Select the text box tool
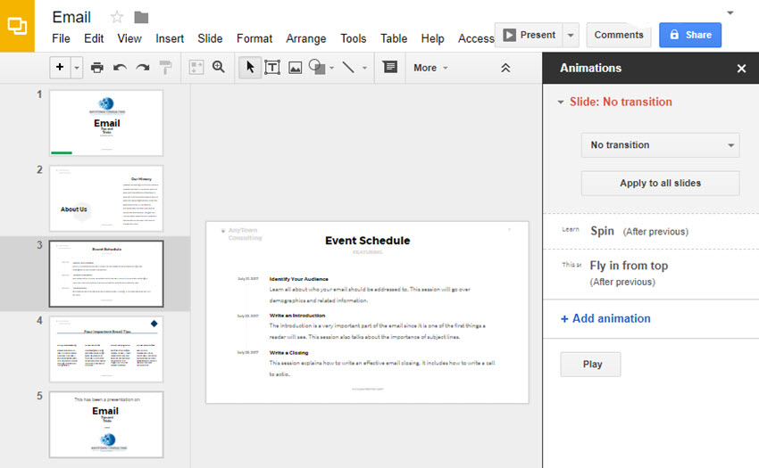This screenshot has width=759, height=468. click(272, 68)
